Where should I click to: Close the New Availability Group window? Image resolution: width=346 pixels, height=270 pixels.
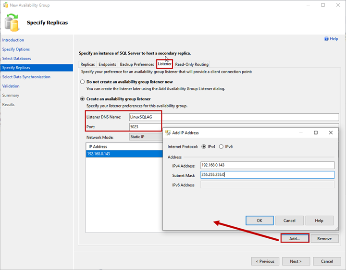click(338, 5)
